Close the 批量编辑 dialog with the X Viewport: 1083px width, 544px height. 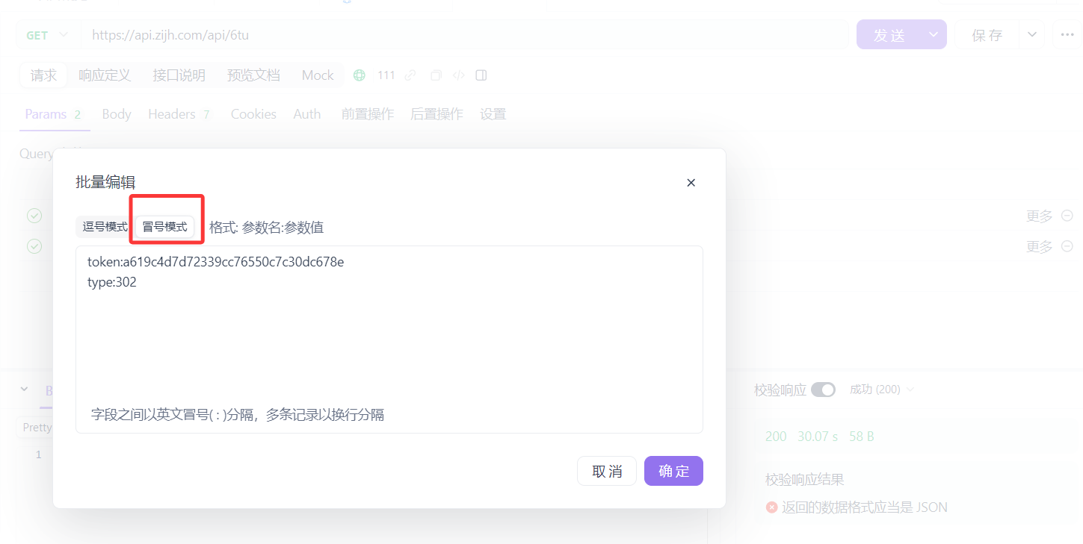(x=691, y=182)
